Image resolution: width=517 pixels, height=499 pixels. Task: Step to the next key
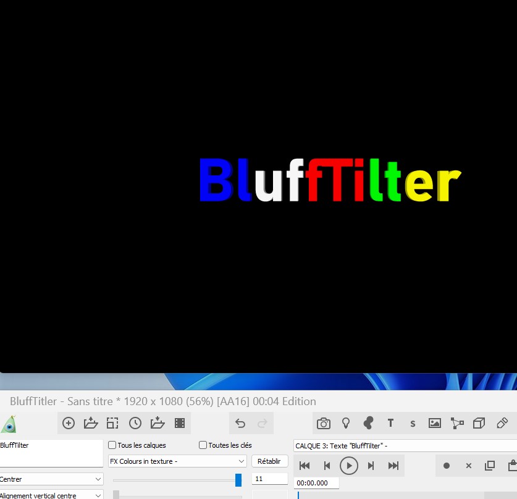tap(371, 466)
